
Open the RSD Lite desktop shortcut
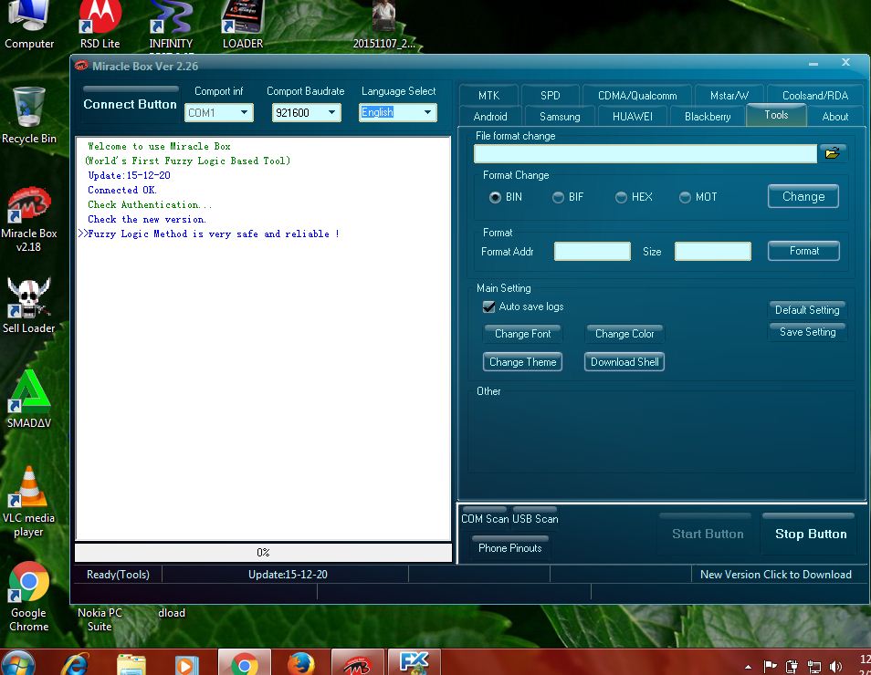[x=100, y=25]
